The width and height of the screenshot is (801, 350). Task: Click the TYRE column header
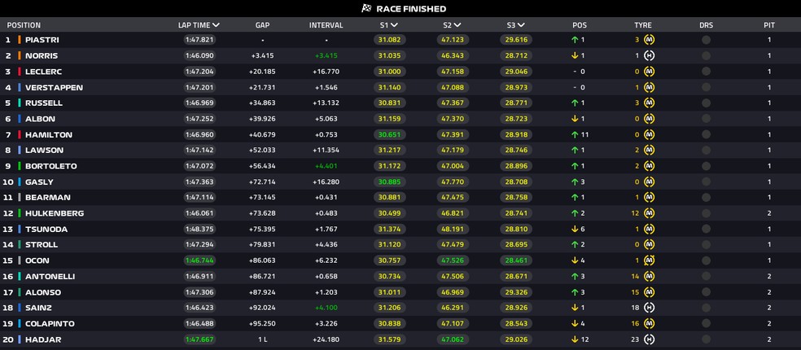pos(642,25)
